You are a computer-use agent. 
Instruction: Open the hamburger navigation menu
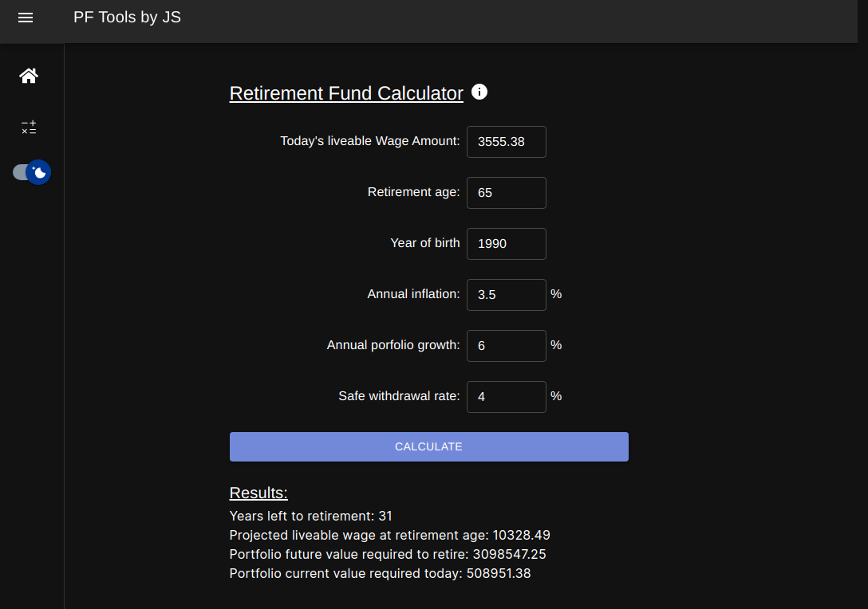(25, 18)
